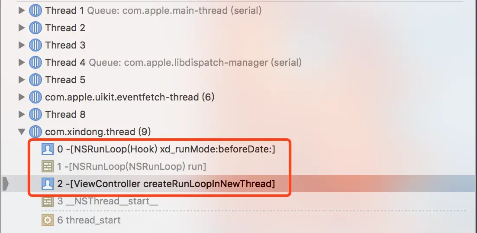
Task: Click the Thread 3 thread icon
Action: point(35,45)
